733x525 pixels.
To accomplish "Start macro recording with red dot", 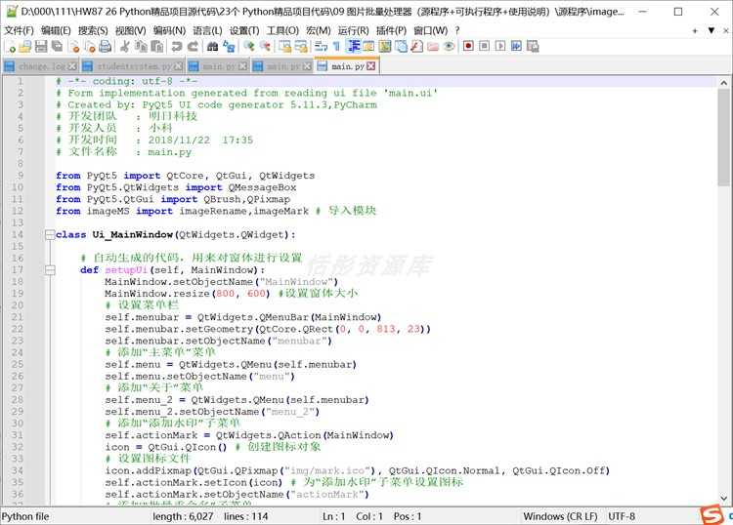I will tap(468, 46).
